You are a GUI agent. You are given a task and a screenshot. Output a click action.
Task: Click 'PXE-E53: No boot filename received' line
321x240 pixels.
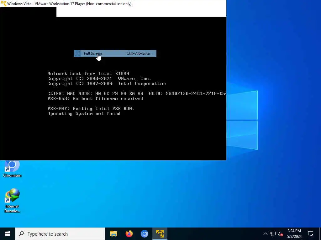(95, 98)
